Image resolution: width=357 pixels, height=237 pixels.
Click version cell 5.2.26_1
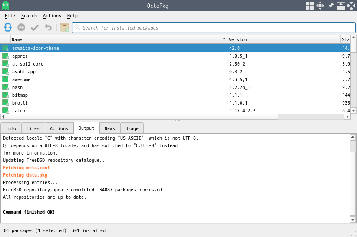[239, 87]
